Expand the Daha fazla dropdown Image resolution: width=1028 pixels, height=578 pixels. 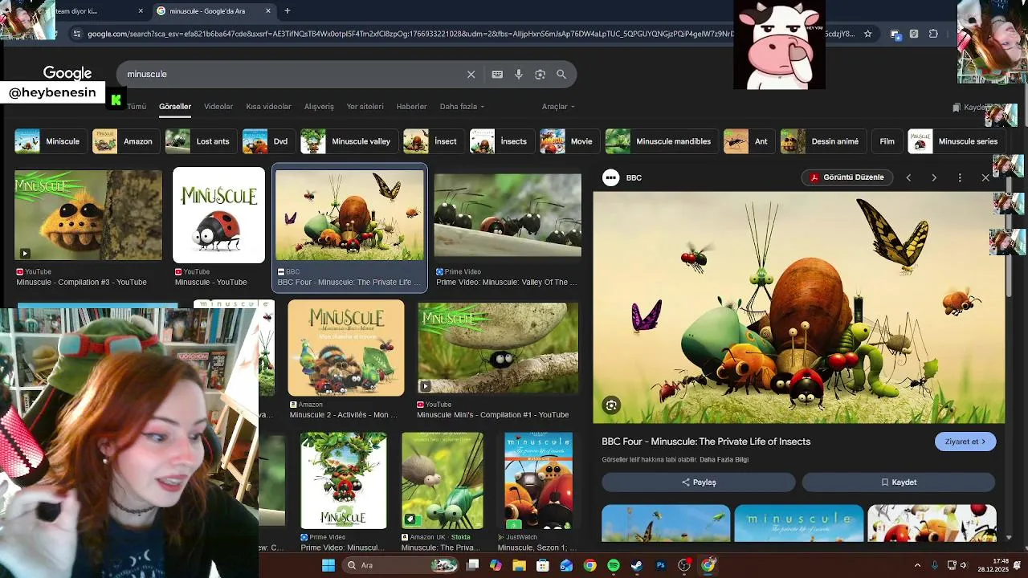tap(462, 107)
